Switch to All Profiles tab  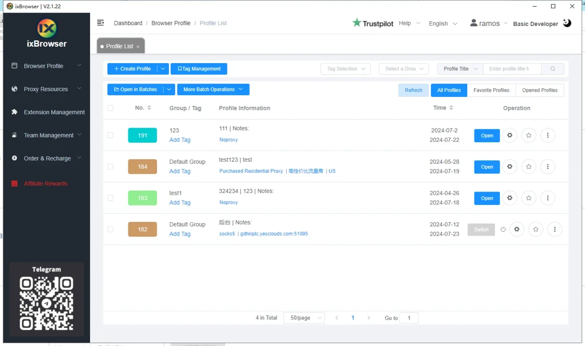click(x=449, y=90)
